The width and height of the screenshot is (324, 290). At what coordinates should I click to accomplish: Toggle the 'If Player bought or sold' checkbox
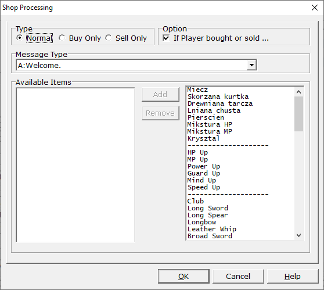click(x=215, y=38)
